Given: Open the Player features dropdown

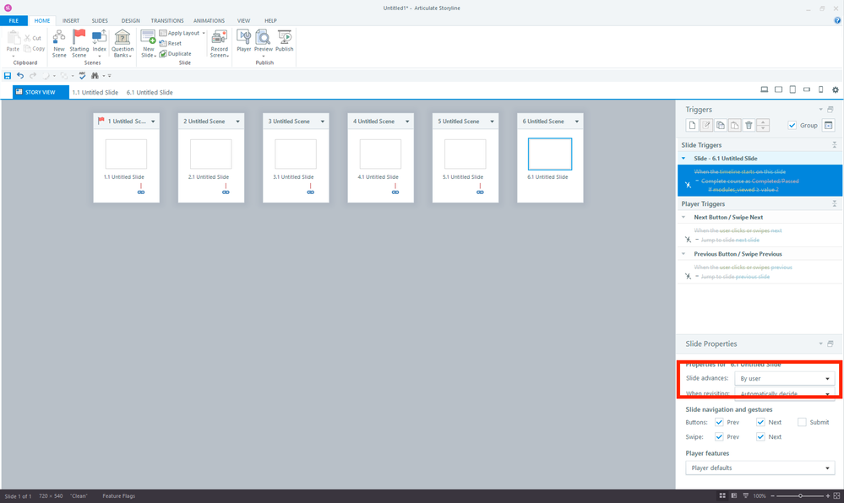Looking at the screenshot, I should pos(760,468).
